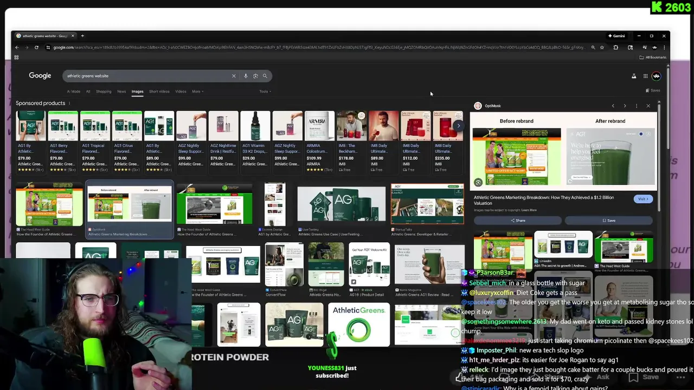Image resolution: width=694 pixels, height=390 pixels.
Task: Reload the current Google page
Action: tap(36, 48)
